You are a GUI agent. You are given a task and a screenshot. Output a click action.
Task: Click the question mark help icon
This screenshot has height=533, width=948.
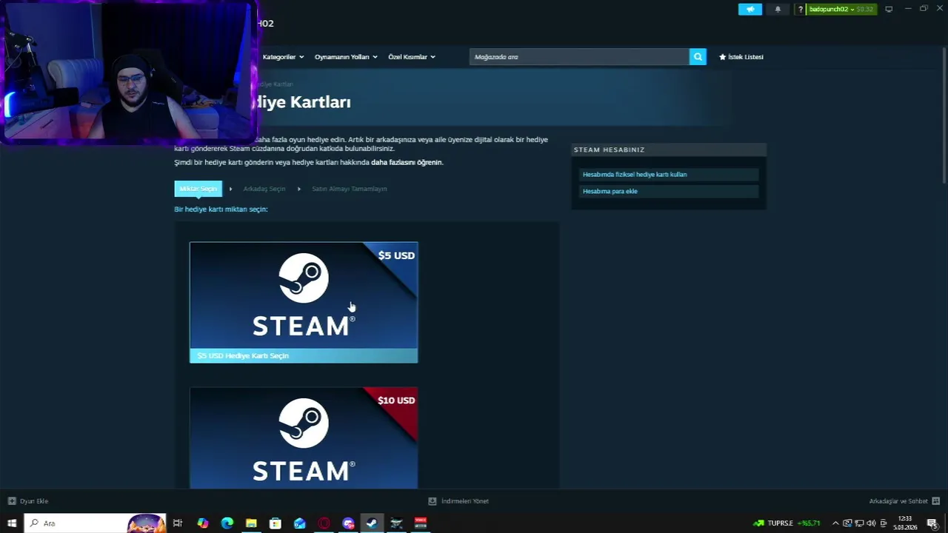point(800,9)
